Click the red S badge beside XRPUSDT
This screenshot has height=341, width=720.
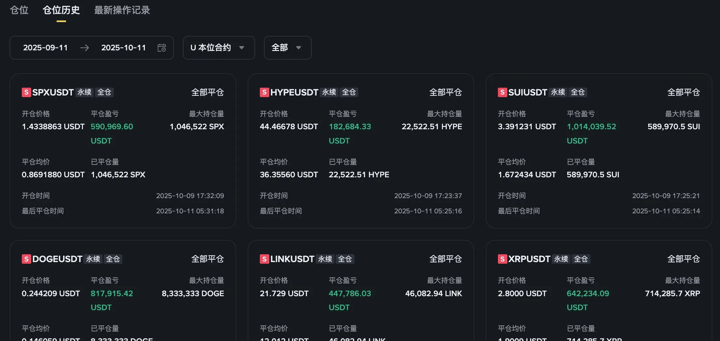[502, 259]
